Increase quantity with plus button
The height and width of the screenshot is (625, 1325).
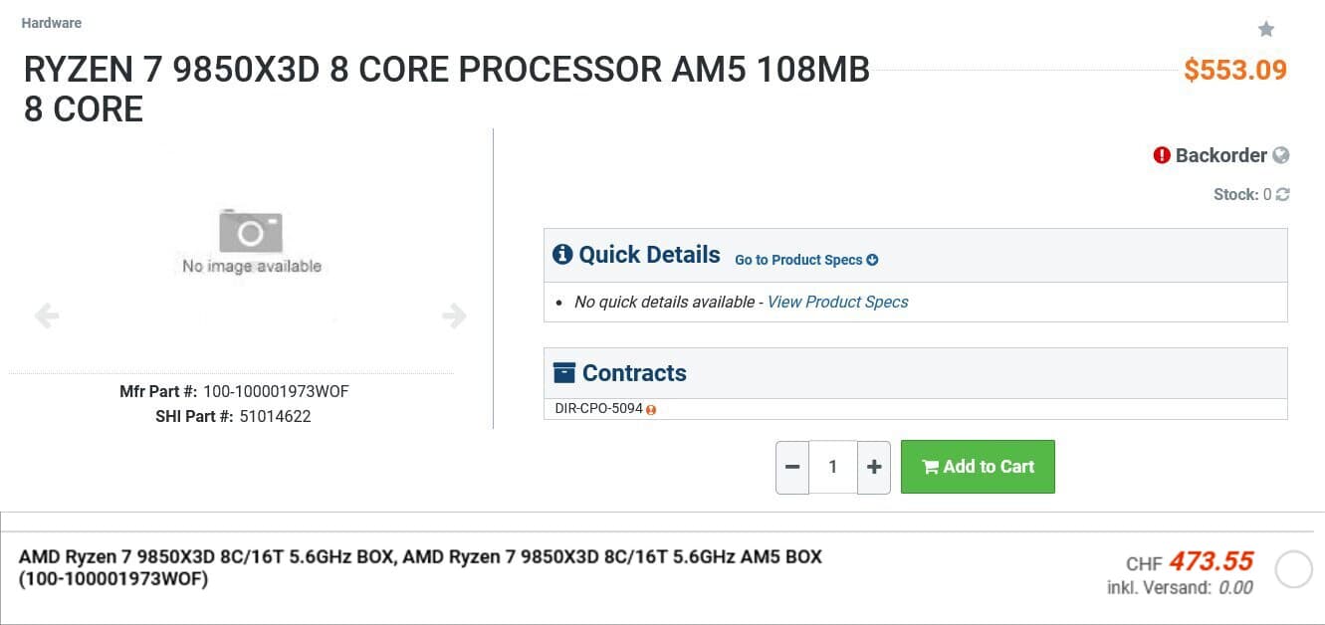(x=874, y=467)
